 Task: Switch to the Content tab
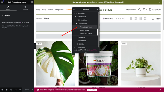[x=8, y=8]
